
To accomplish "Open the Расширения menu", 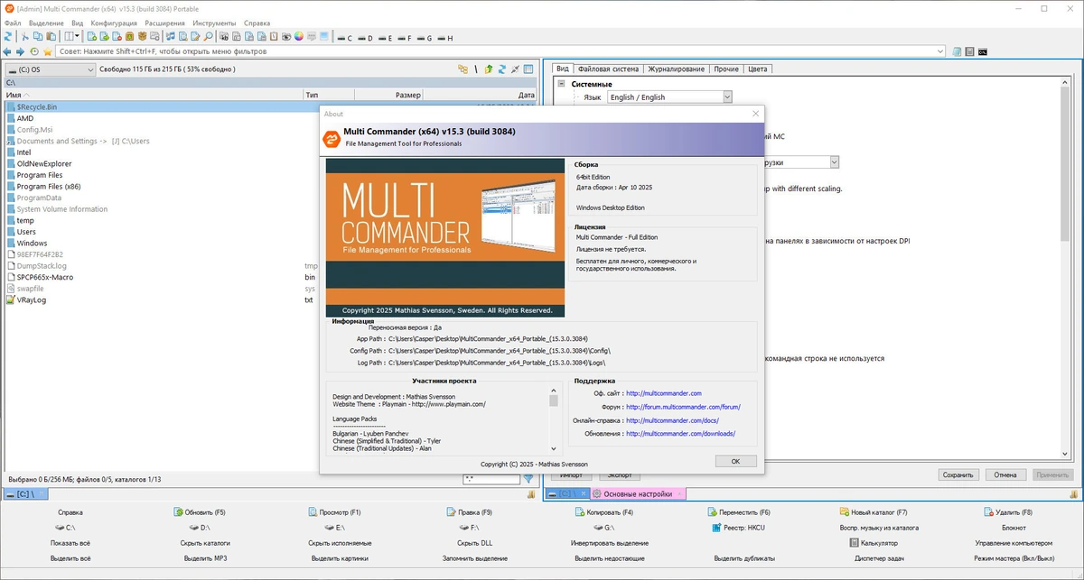I will tap(165, 23).
